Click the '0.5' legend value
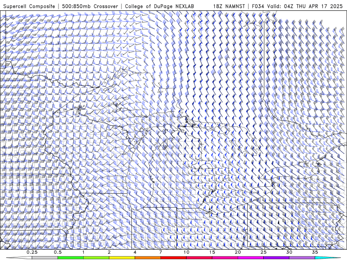This screenshot has width=347, height=260. pos(58,252)
